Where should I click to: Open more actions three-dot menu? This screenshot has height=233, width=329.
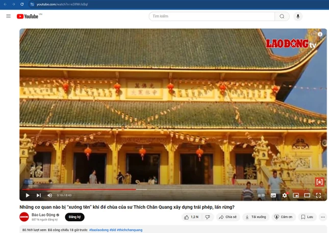(323, 217)
